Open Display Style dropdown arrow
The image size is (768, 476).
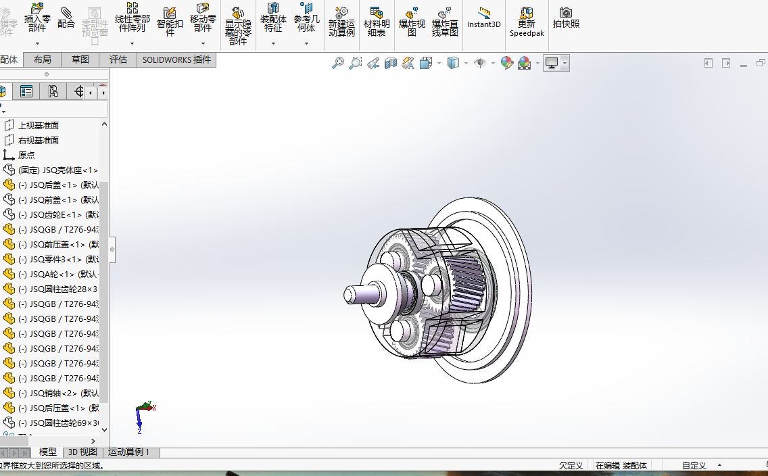[466, 63]
